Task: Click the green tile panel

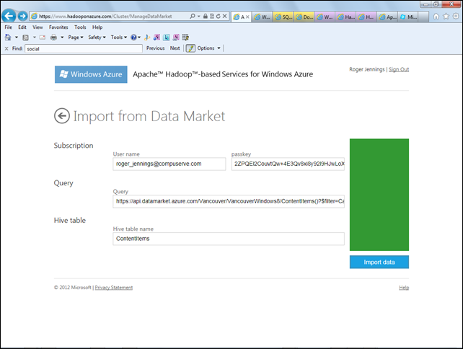Action: [x=379, y=195]
